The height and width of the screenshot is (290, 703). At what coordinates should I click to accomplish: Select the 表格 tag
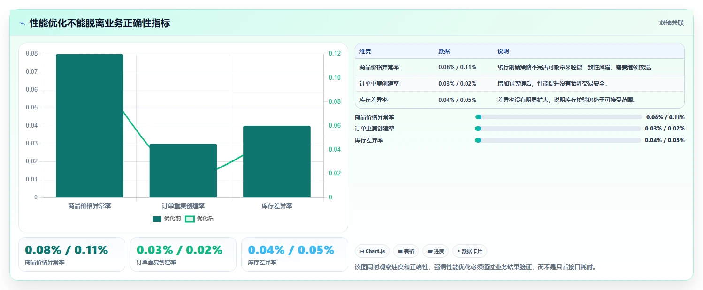click(x=406, y=251)
